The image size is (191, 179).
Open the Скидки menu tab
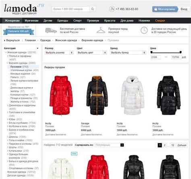pos(160,21)
